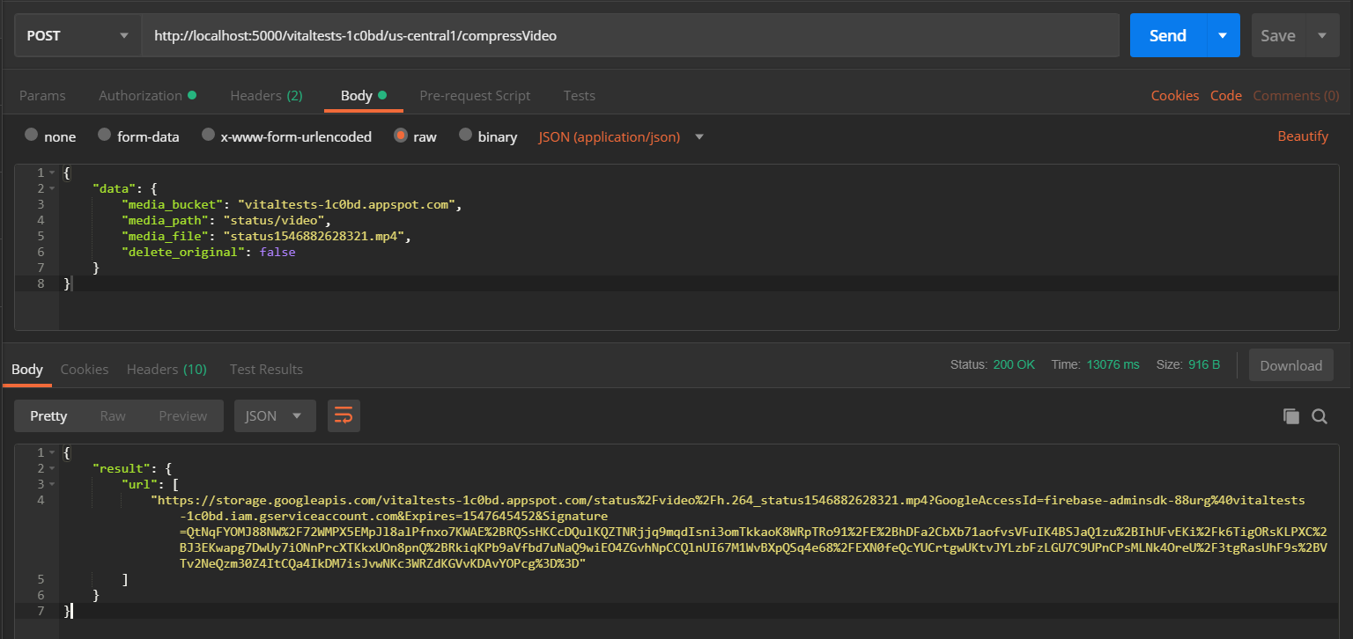Switch to the Params tab
The image size is (1353, 639).
coord(42,95)
